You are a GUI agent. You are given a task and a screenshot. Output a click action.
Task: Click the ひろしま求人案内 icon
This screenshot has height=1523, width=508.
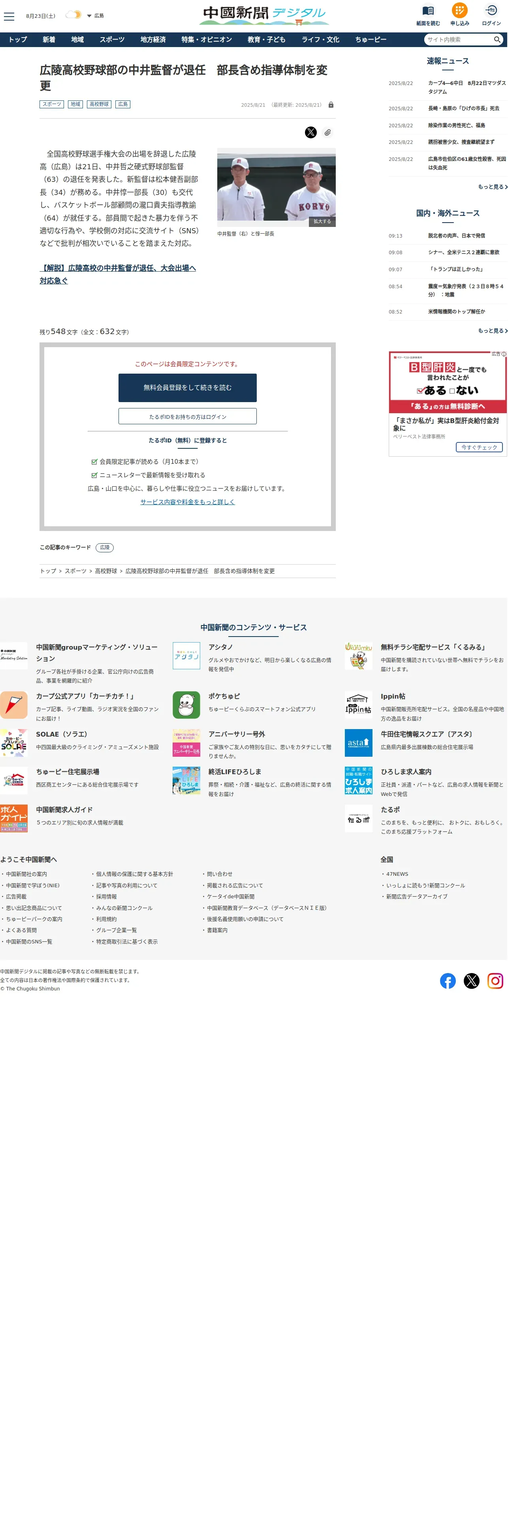(359, 781)
